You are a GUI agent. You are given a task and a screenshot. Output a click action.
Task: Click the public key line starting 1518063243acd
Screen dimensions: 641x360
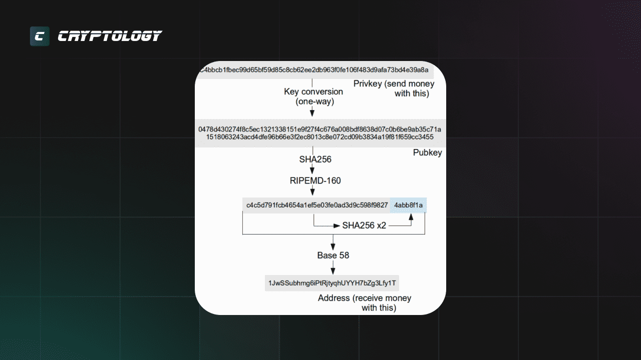(x=319, y=137)
